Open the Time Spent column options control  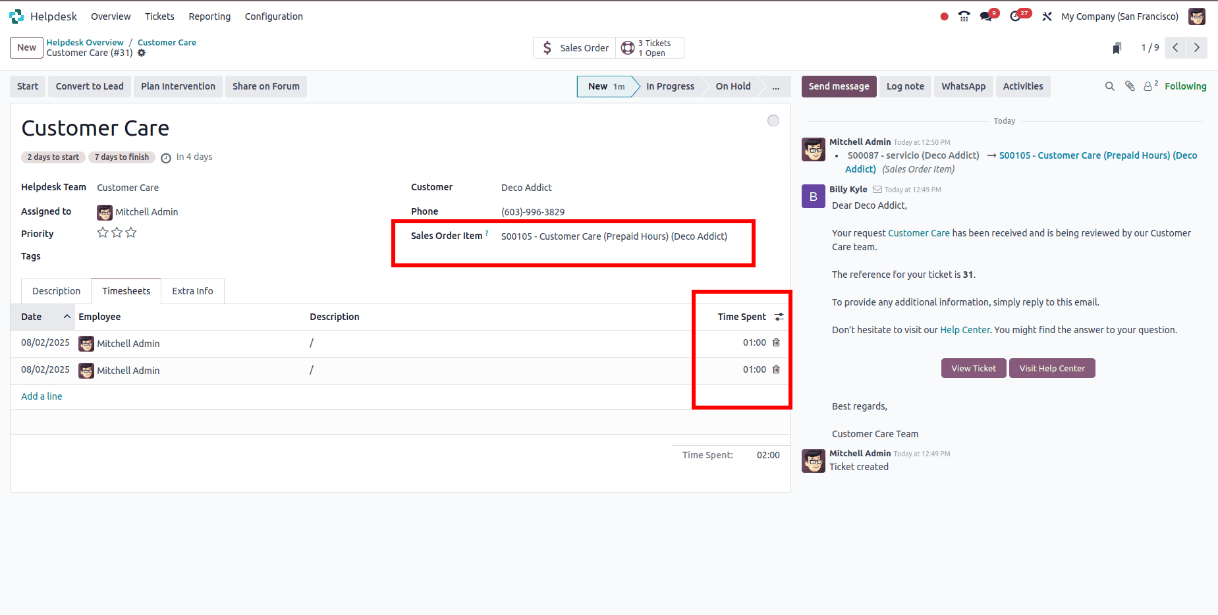click(x=779, y=316)
